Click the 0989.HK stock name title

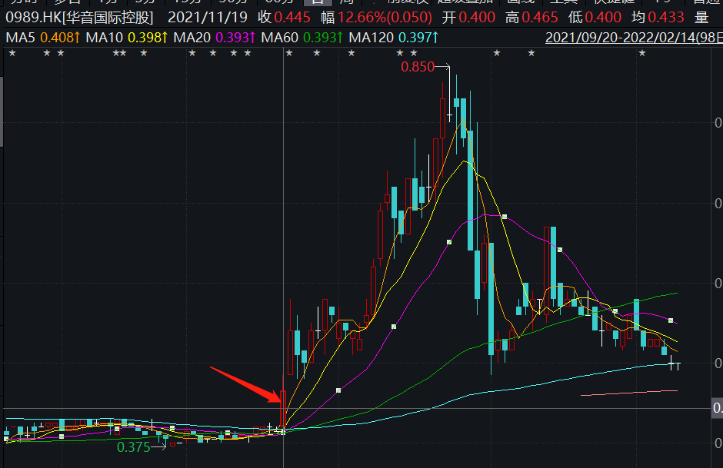tap(79, 18)
